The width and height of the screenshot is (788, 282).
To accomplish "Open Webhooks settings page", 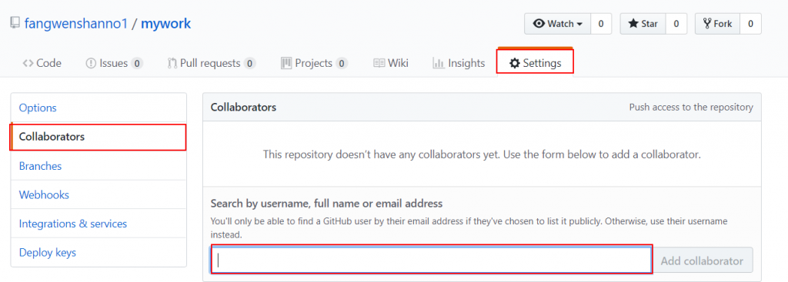I will tap(44, 194).
